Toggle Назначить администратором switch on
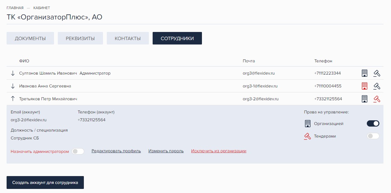This screenshot has height=193, width=391. pyautogui.click(x=78, y=151)
